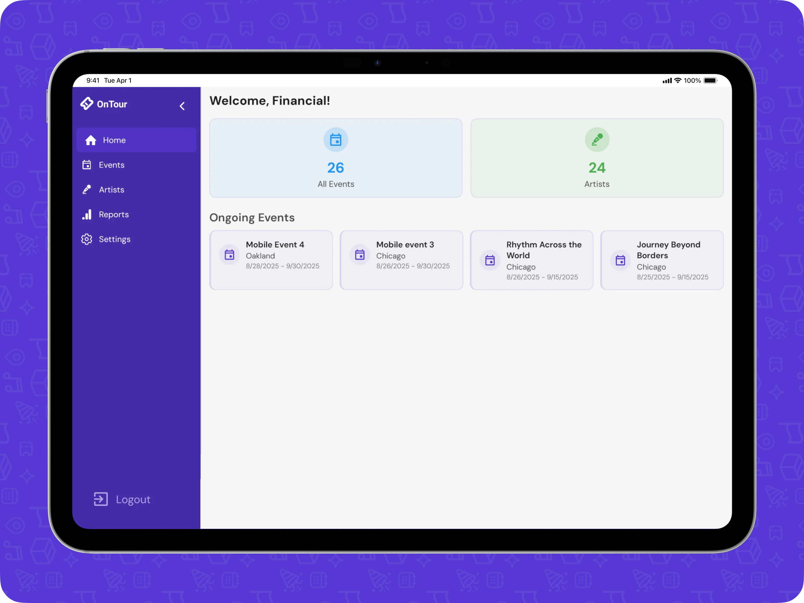
Task: Click calendar icon on Rhythm Across the World card
Action: [490, 260]
